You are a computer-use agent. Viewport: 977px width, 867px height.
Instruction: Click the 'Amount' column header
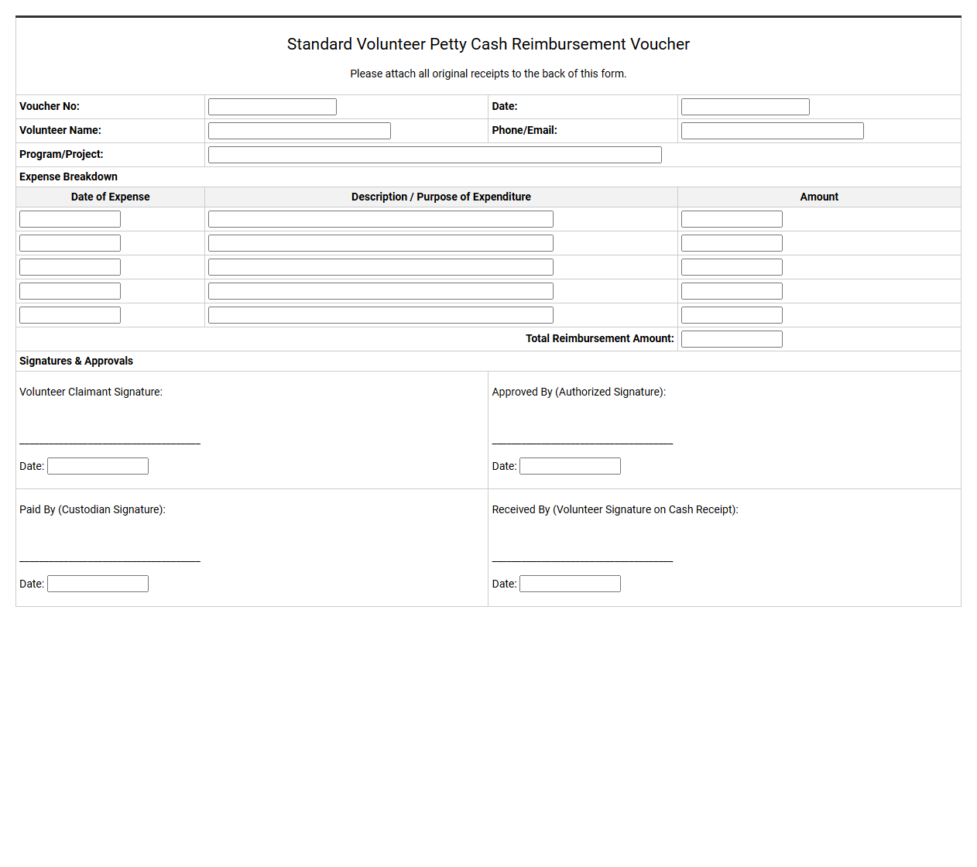[819, 197]
